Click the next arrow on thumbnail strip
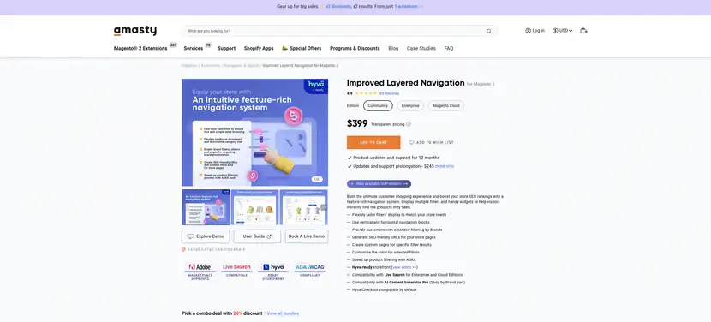 coord(324,207)
